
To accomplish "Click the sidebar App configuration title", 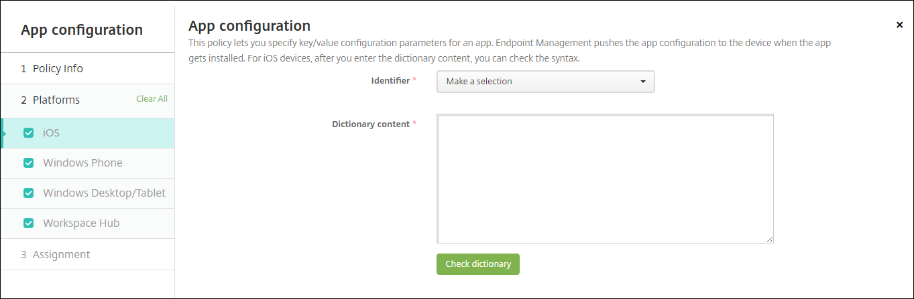I will click(x=82, y=29).
